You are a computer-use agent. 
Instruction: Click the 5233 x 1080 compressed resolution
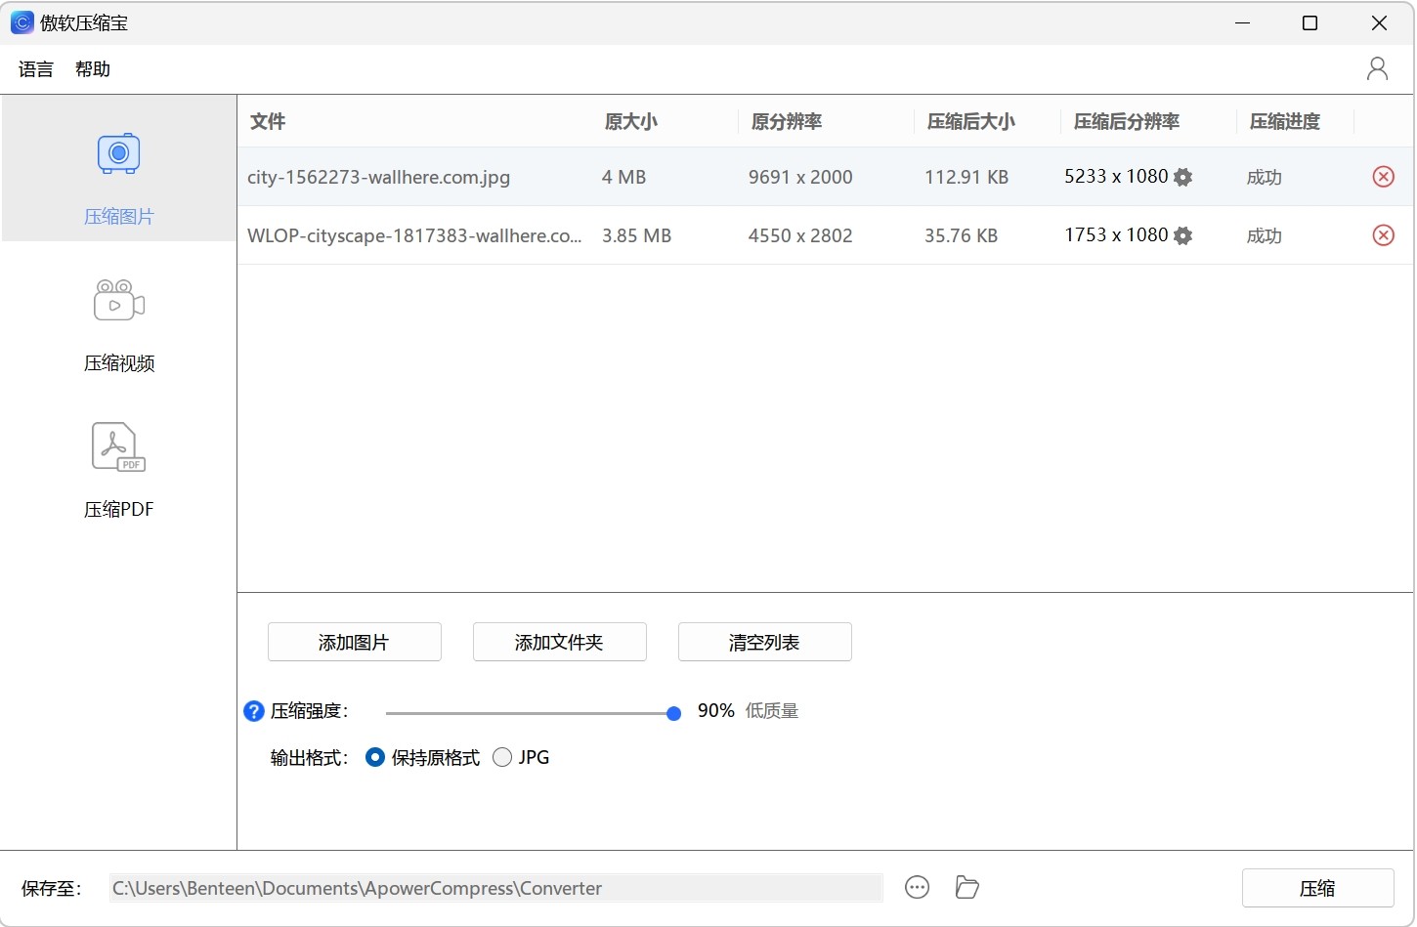[1116, 177]
